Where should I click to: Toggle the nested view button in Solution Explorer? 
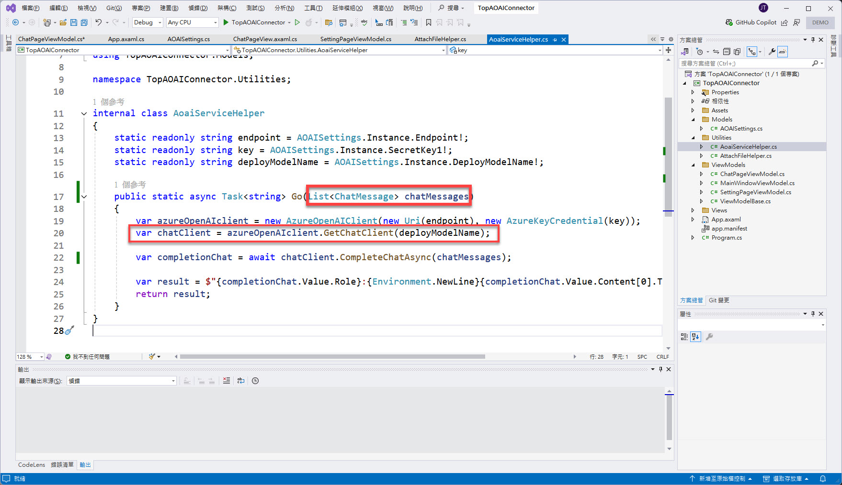coord(751,52)
